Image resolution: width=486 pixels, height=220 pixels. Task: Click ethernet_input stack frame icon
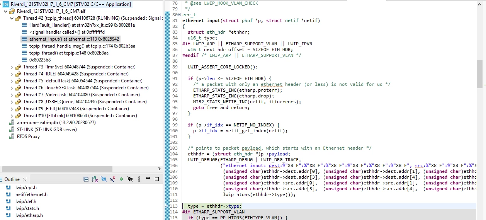tap(24, 39)
